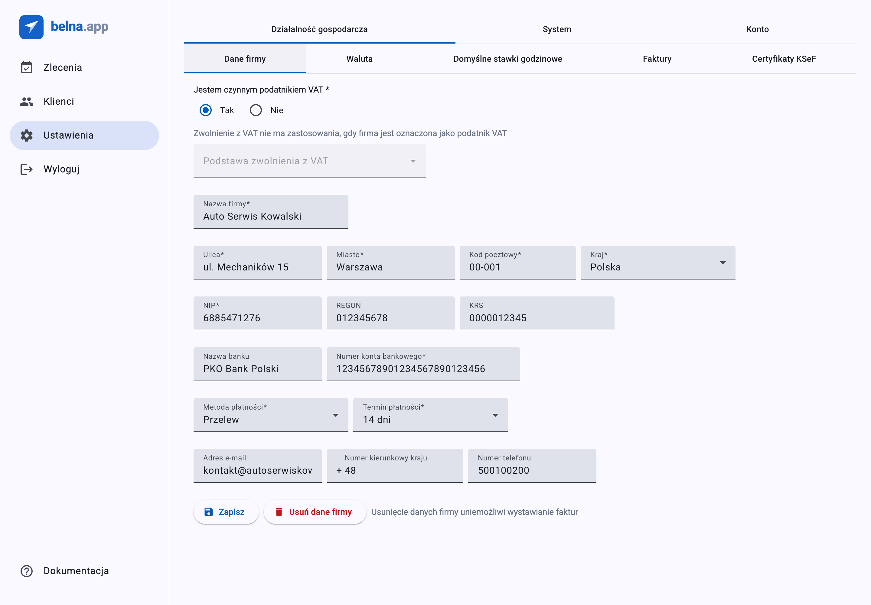Click the Numer kierunkowy kraju field
Viewport: 871px width, 605px height.
pos(395,466)
